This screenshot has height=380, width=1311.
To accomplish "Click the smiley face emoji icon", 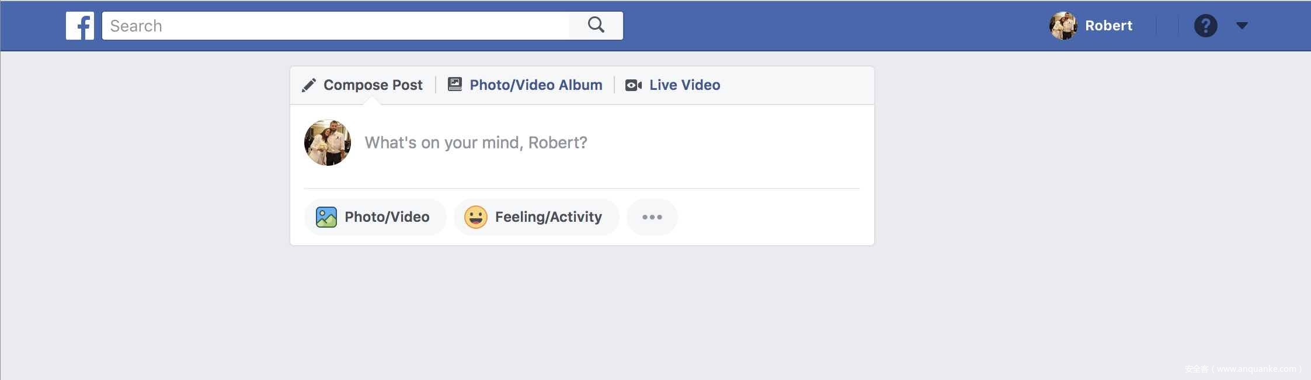I will click(x=475, y=217).
